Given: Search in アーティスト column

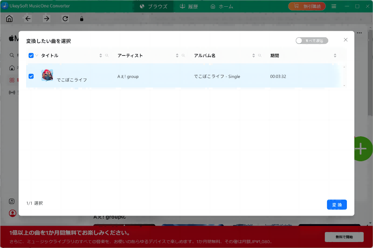Looking at the screenshot, I should (184, 55).
